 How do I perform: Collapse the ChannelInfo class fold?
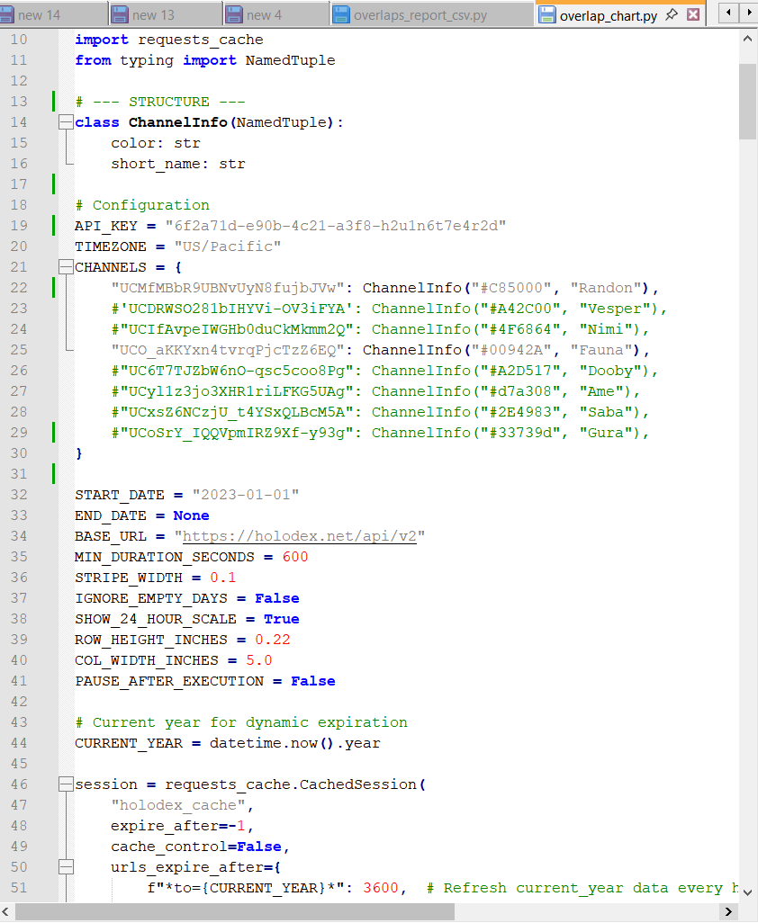tap(66, 122)
